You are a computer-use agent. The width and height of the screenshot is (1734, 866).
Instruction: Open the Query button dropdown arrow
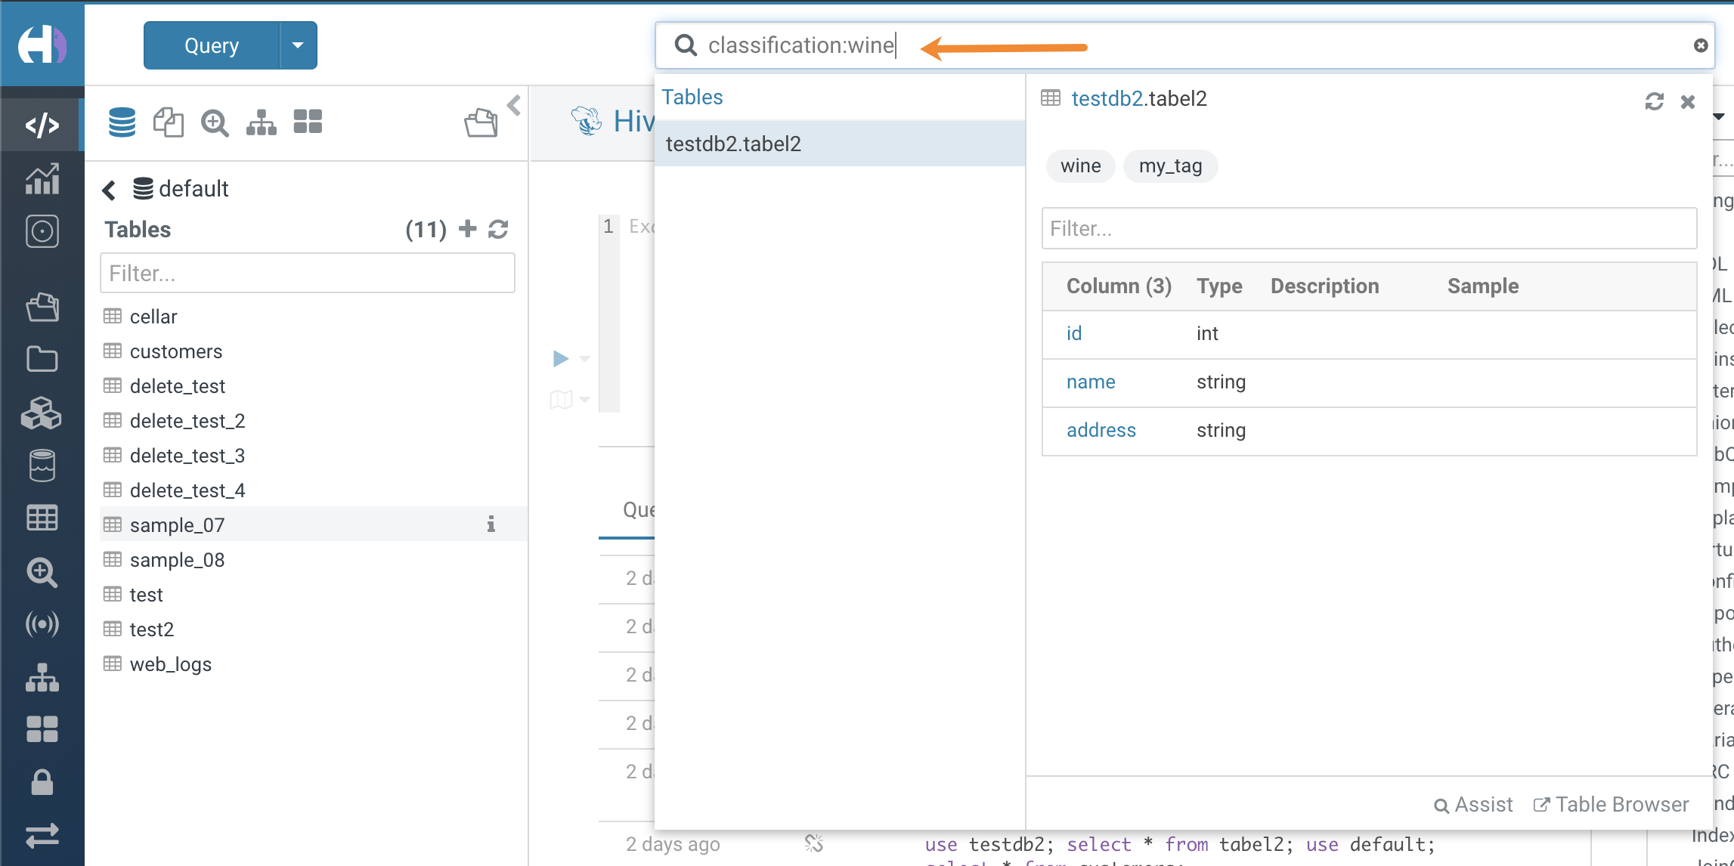298,45
